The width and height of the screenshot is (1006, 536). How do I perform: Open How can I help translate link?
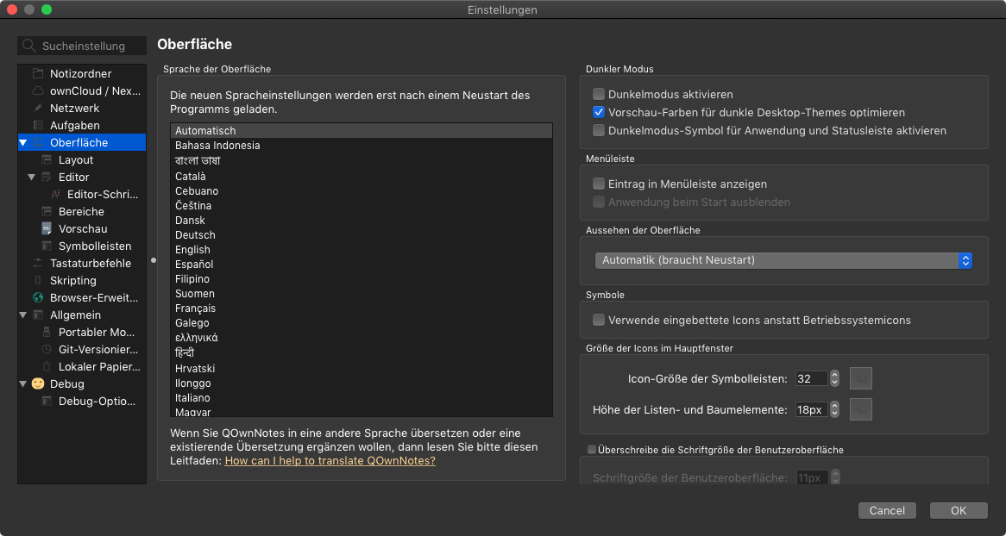pos(330,460)
